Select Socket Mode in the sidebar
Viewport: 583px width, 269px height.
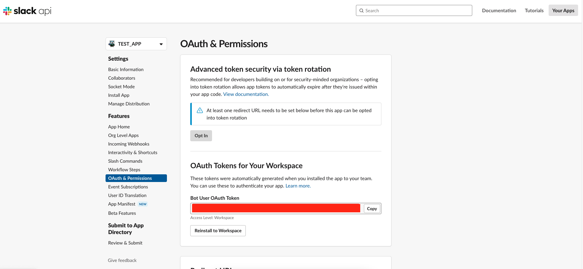click(x=121, y=87)
